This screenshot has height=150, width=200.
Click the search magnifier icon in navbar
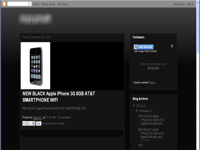pyautogui.click(x=29, y=4)
